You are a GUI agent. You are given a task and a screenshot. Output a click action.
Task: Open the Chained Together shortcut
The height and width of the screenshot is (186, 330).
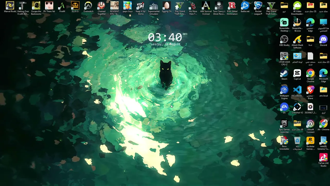tap(101, 8)
